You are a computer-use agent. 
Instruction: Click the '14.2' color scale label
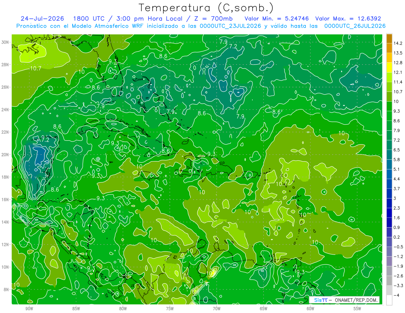398,44
